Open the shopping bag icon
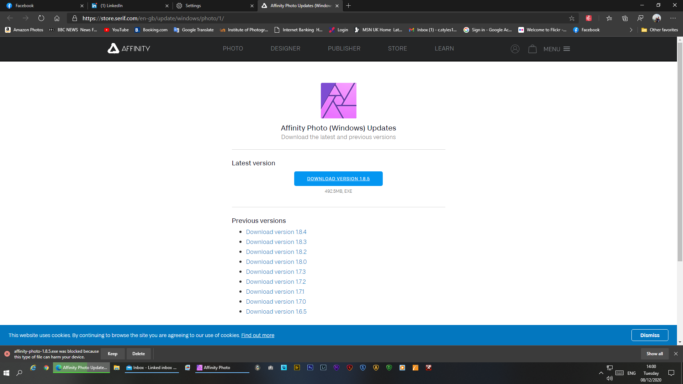The width and height of the screenshot is (683, 384). tap(532, 49)
